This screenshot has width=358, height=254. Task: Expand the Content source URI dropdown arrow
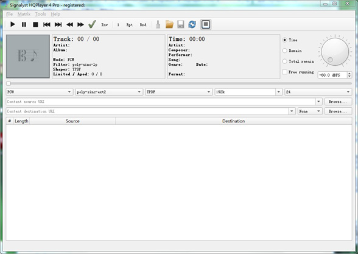(319, 102)
